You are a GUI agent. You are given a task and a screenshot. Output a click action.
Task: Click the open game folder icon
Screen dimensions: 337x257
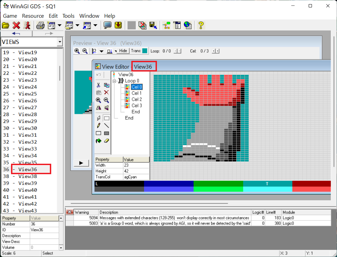click(x=6, y=26)
